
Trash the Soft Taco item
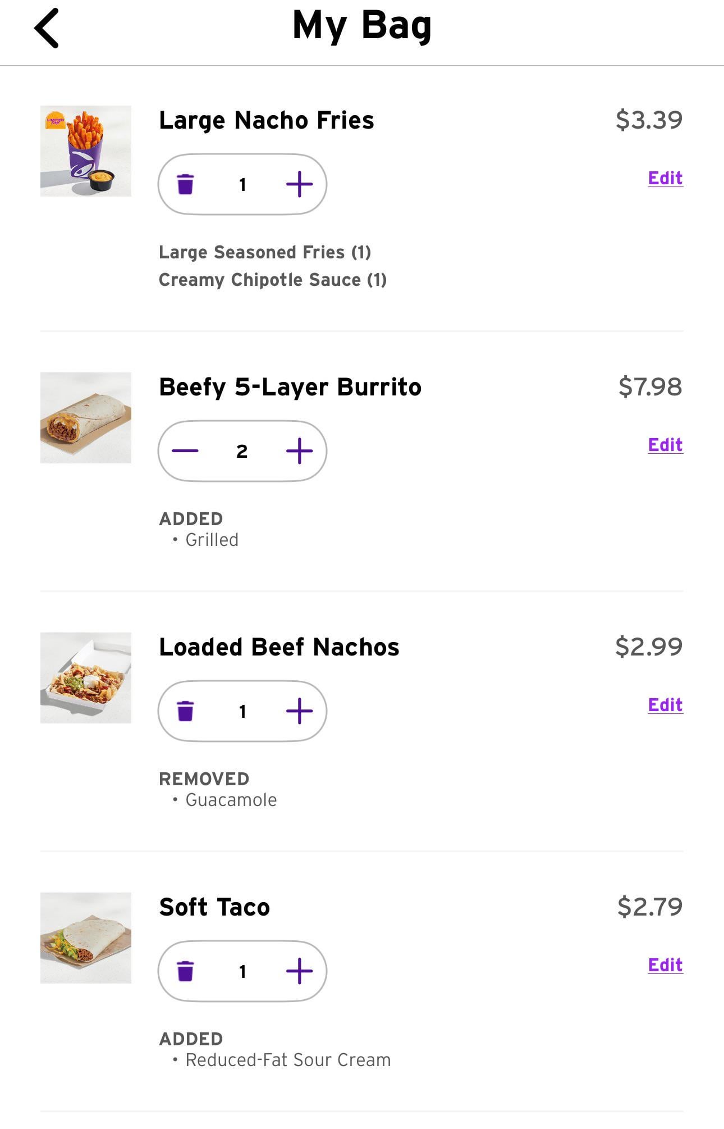185,971
